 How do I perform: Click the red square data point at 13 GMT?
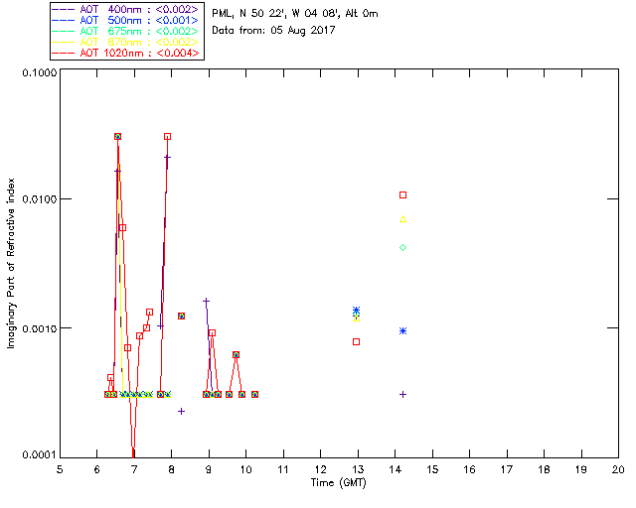(356, 342)
